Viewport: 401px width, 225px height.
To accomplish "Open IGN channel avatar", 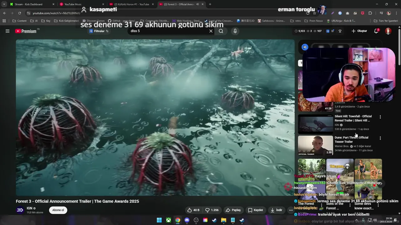I will pyautogui.click(x=20, y=210).
